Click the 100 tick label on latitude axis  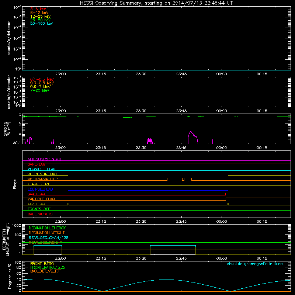coord(18,262)
